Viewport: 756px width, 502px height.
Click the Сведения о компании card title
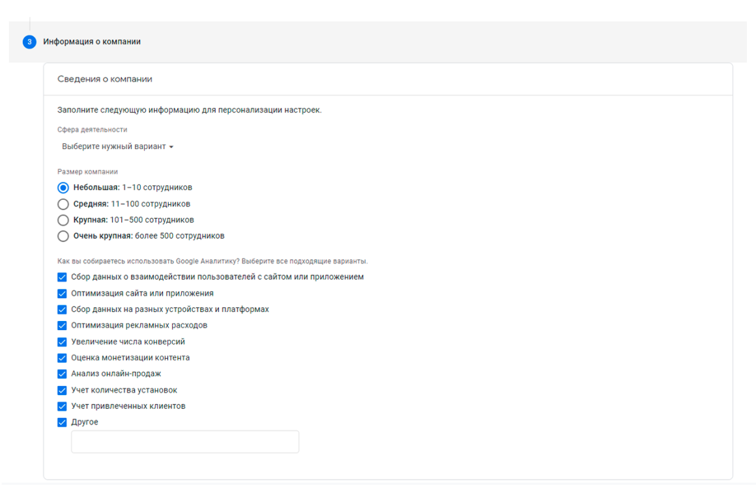coord(105,79)
